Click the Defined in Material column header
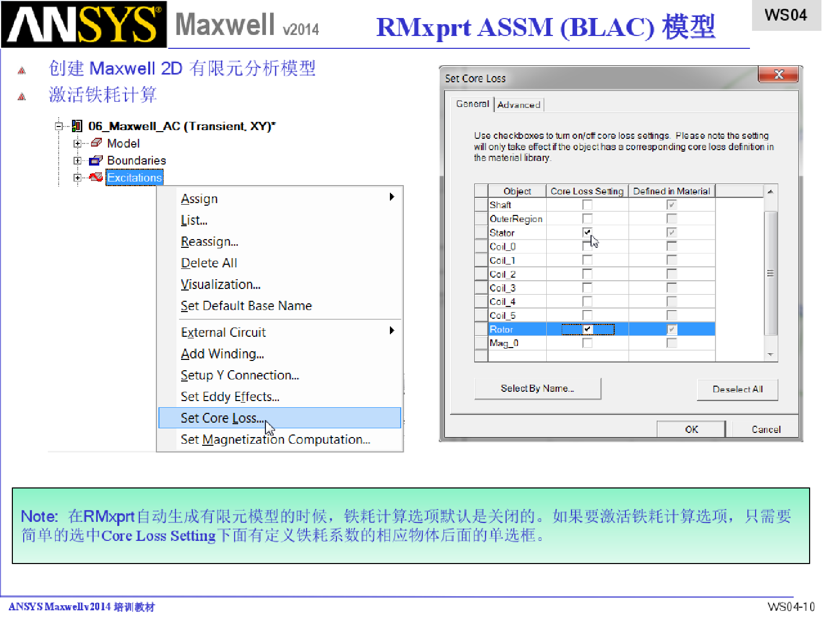 [x=671, y=191]
